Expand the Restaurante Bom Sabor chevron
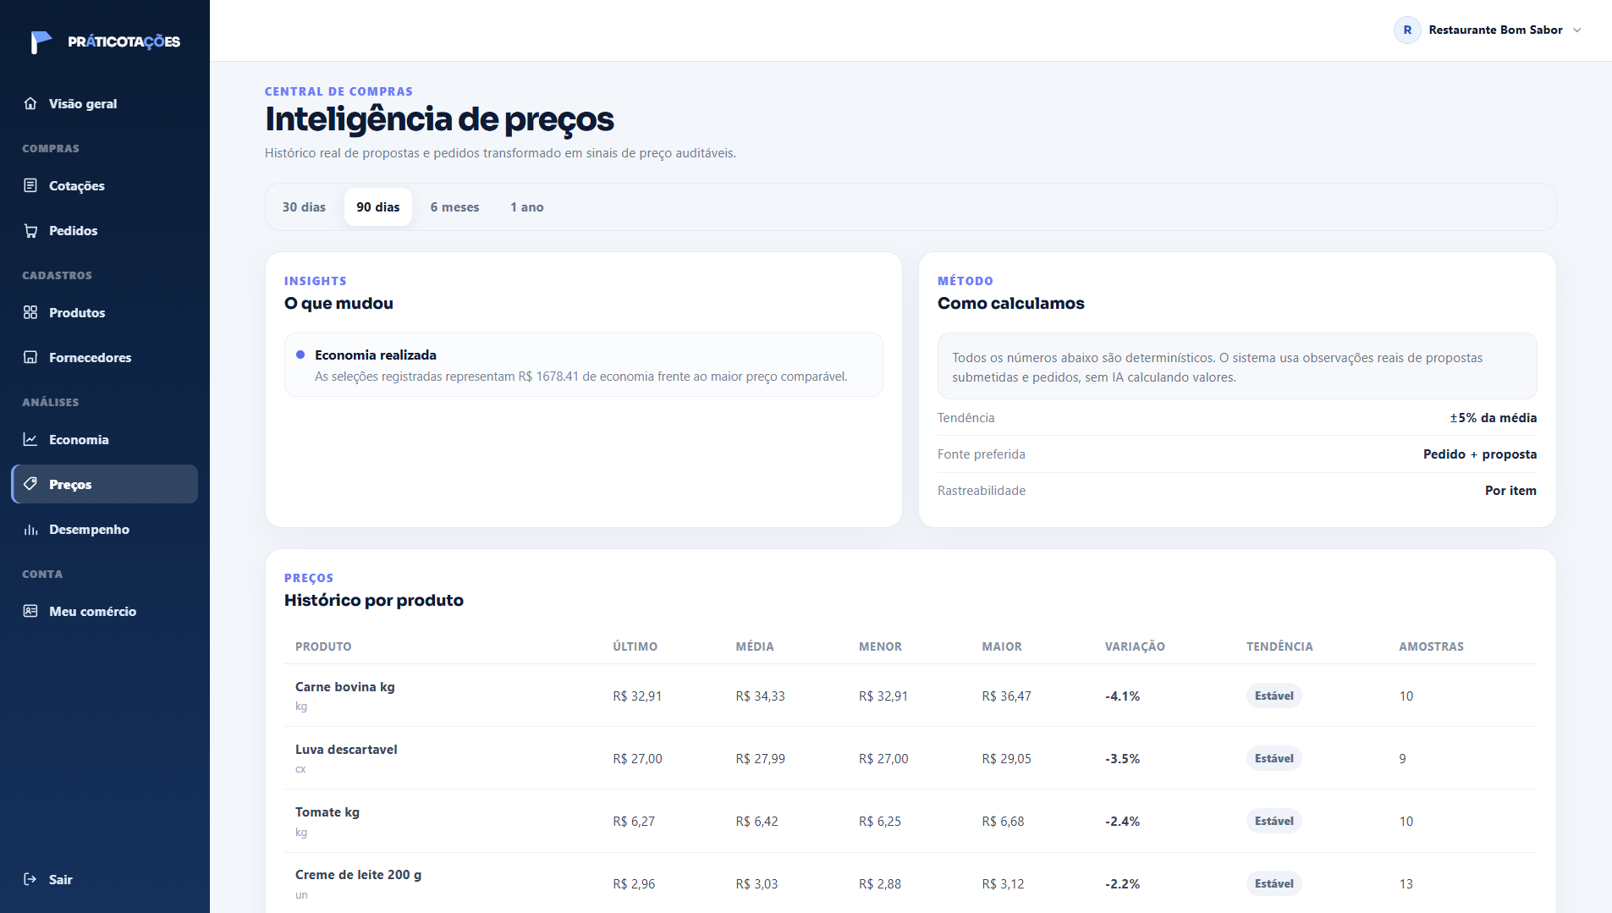 [x=1577, y=30]
